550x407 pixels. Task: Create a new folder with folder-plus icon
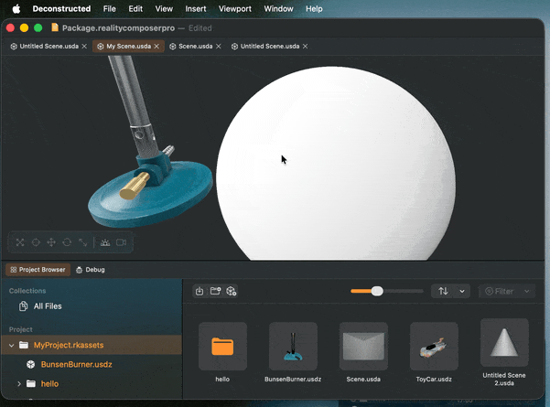(215, 291)
